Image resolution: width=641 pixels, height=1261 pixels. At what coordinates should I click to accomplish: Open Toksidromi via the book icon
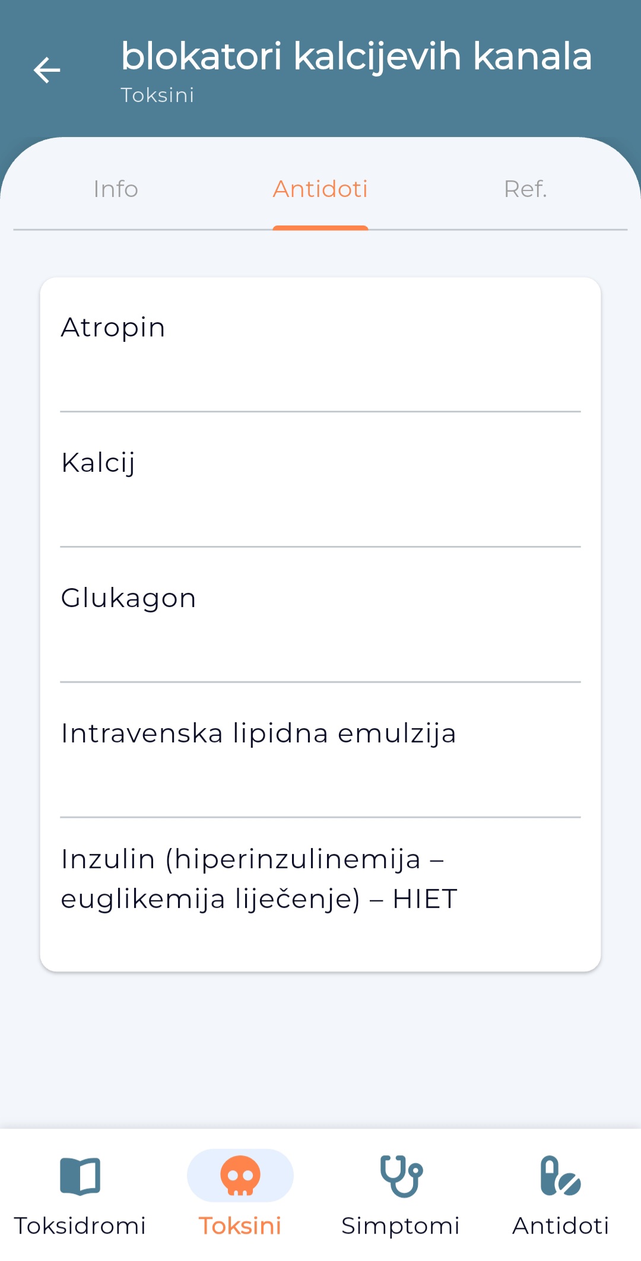coord(80,1175)
